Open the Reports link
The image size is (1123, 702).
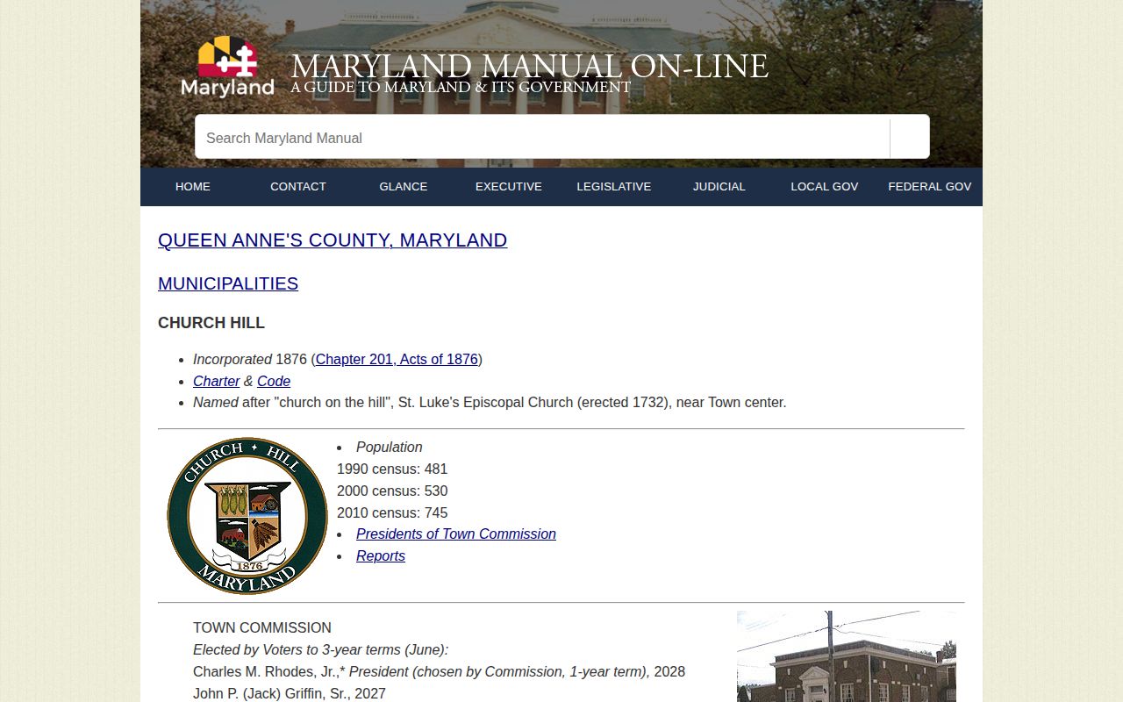tap(381, 556)
